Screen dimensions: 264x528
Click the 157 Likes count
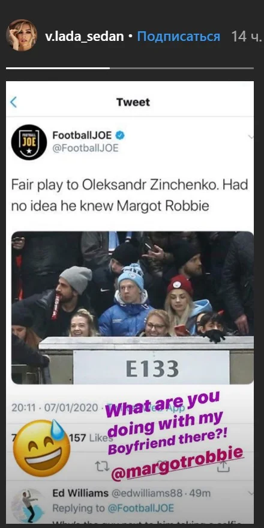(x=90, y=437)
